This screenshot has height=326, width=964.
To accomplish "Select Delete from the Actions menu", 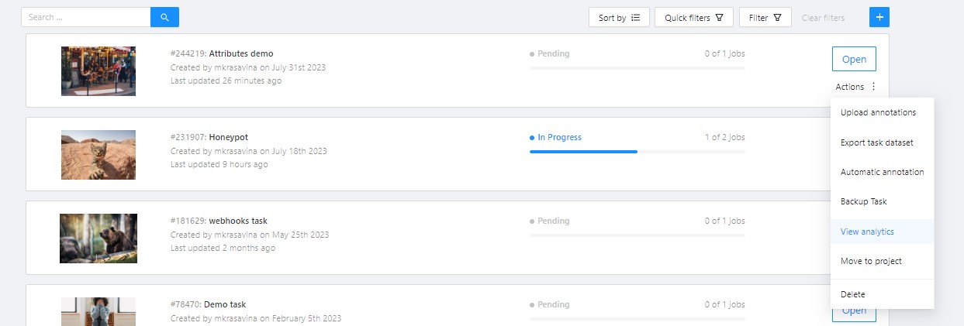I will point(882,294).
